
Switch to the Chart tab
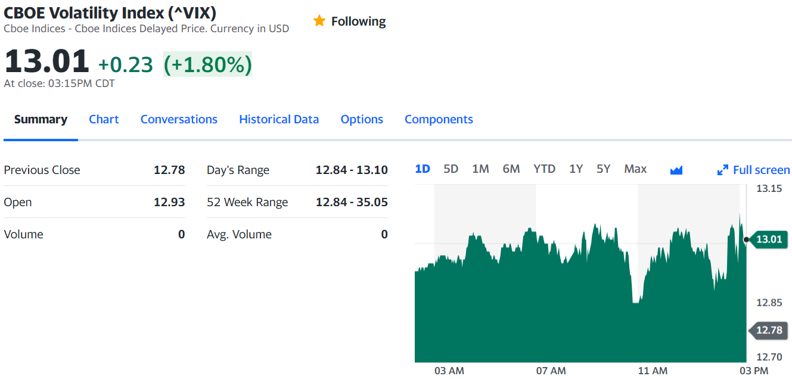click(104, 119)
